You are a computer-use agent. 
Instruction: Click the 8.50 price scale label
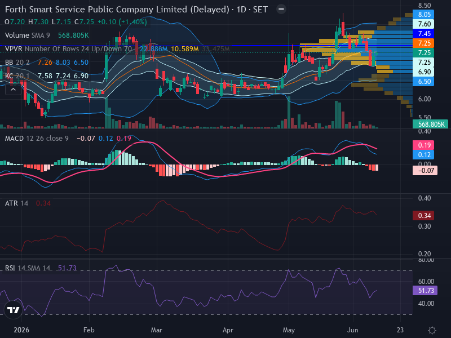tap(425, 6)
